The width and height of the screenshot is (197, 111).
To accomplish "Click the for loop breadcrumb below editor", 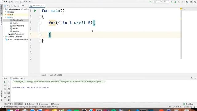I will click(x=56, y=75).
